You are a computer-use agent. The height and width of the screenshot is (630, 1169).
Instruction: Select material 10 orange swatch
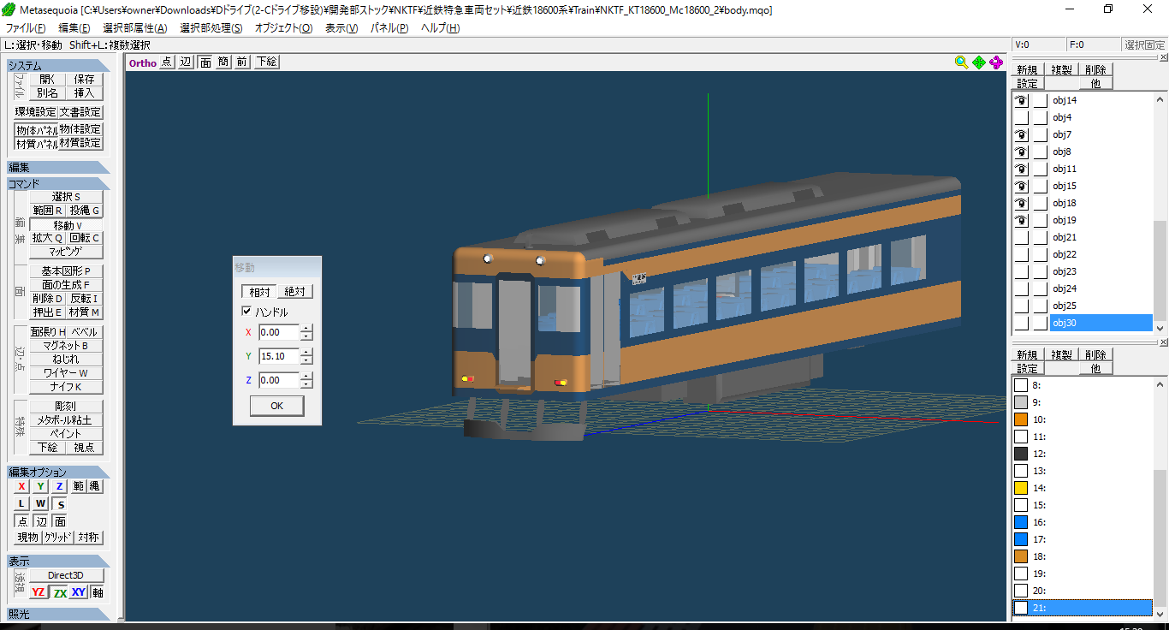pos(1020,419)
